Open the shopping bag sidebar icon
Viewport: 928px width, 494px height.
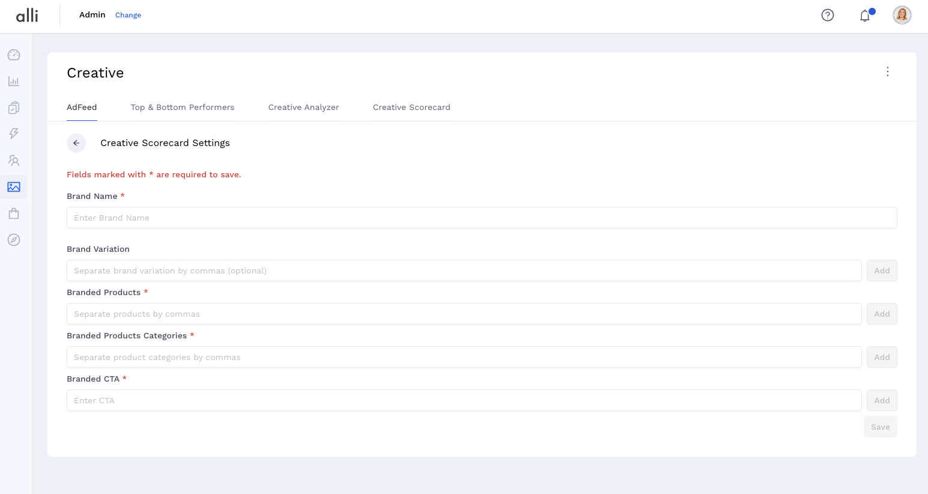tap(14, 213)
